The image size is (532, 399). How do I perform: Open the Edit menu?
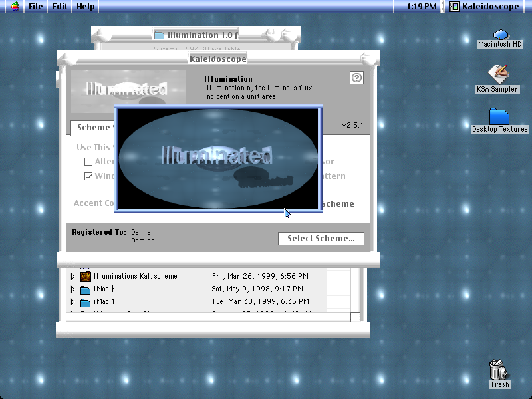(60, 7)
